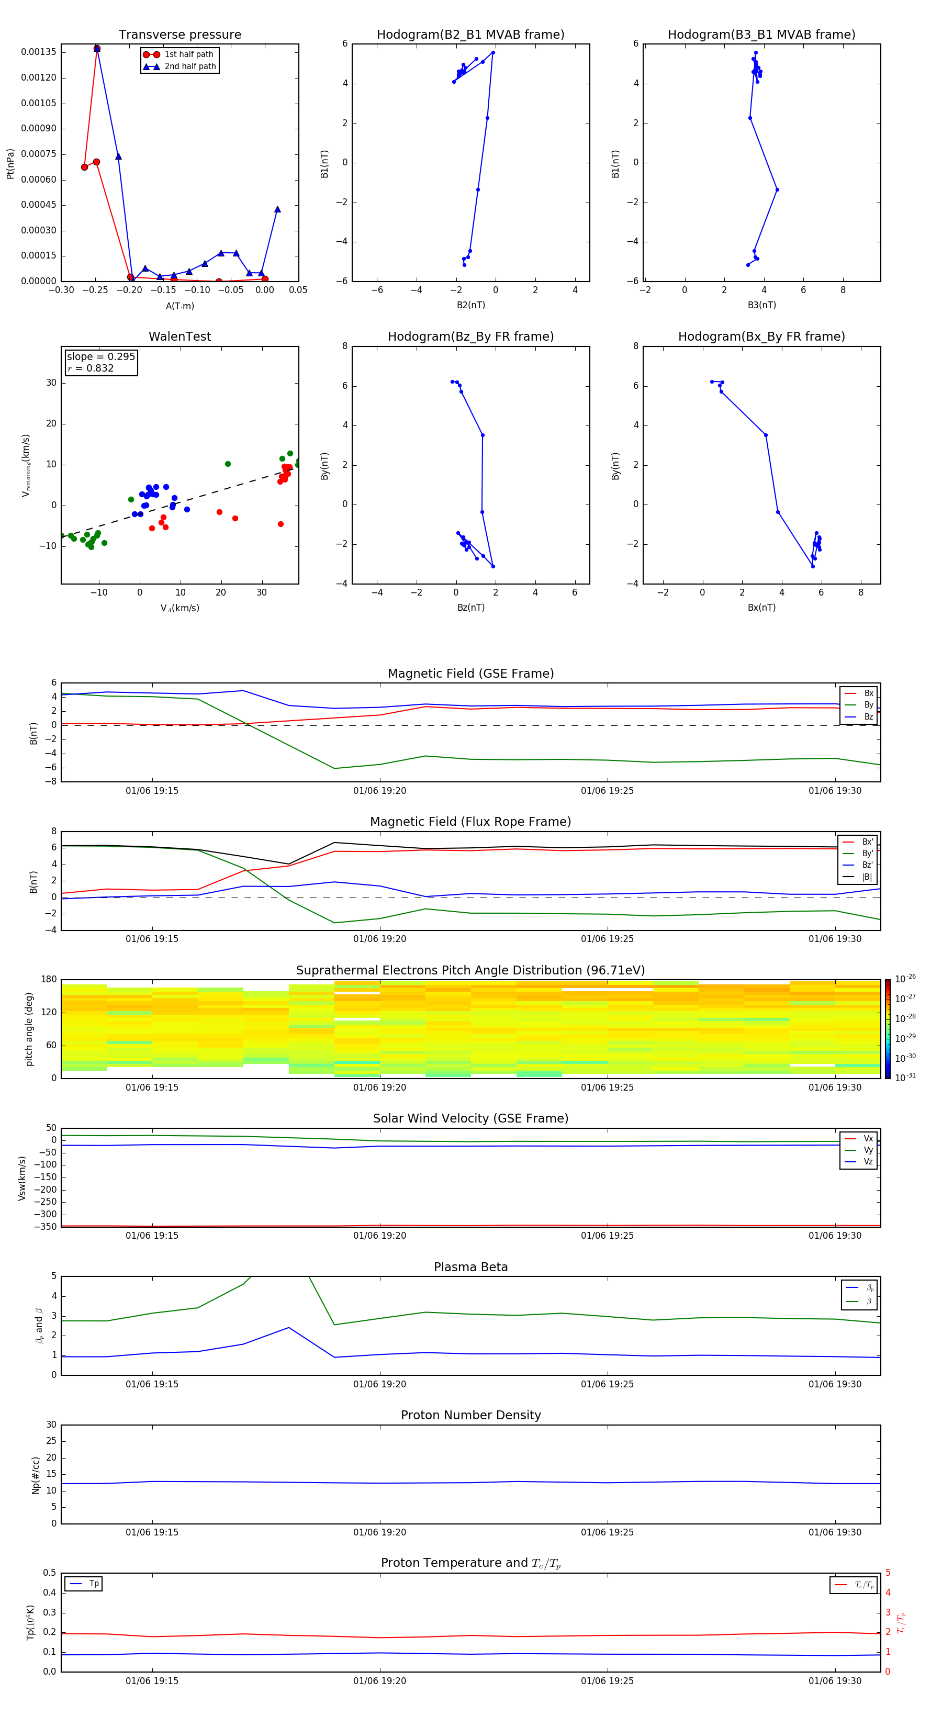Click the "Bz(nT)" x-axis label
The height and width of the screenshot is (1727, 942).
click(x=470, y=608)
